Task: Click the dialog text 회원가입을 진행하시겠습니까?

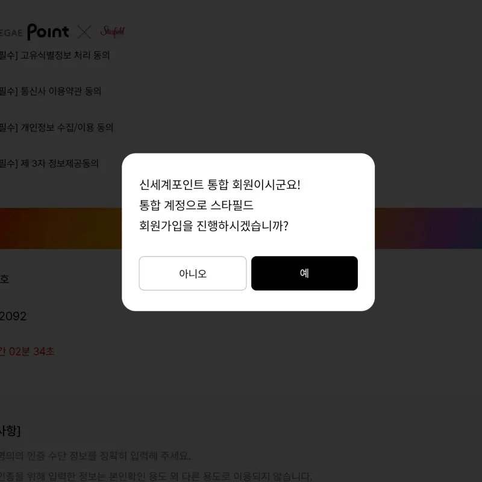Action: pyautogui.click(x=214, y=226)
